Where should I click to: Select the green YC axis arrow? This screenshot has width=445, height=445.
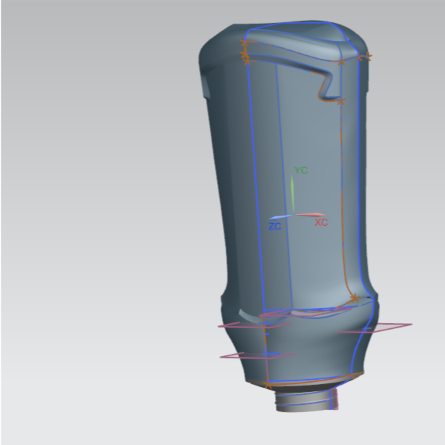[x=292, y=193]
